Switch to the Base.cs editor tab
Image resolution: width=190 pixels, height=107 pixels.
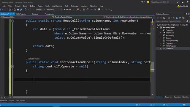[35, 14]
